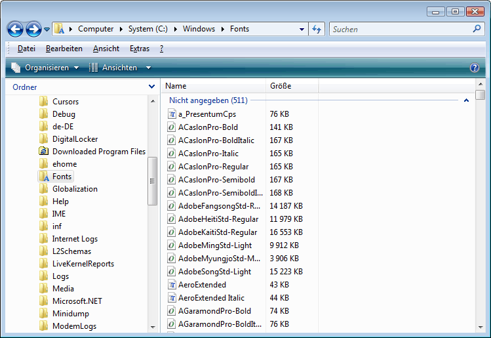
Task: Open the Datei menu
Action: coord(26,49)
